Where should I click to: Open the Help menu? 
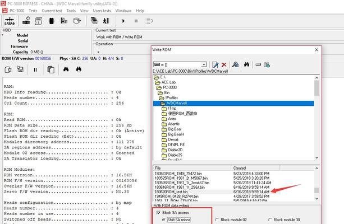(140, 11)
